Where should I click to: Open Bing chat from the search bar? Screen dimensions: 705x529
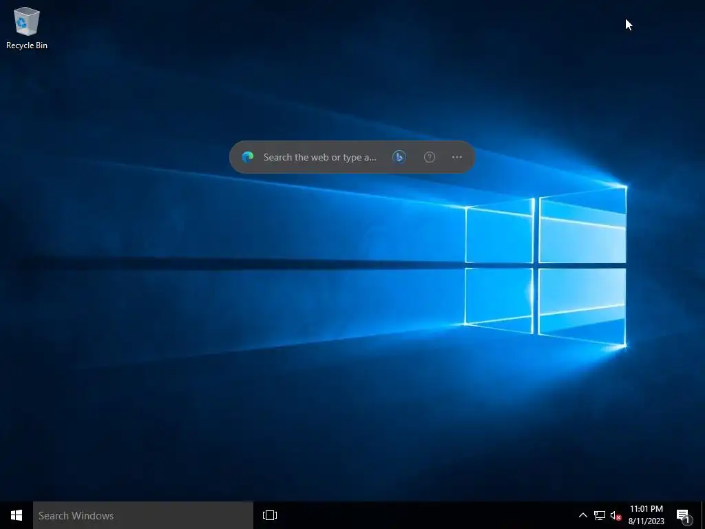(x=399, y=157)
